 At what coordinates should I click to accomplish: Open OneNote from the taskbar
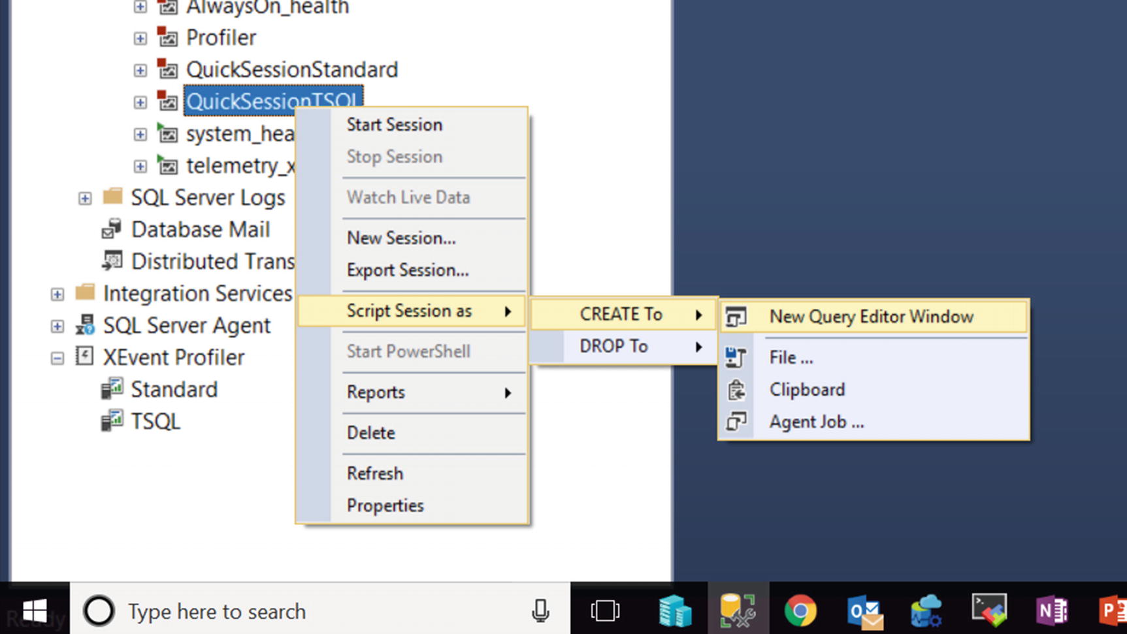(1051, 611)
